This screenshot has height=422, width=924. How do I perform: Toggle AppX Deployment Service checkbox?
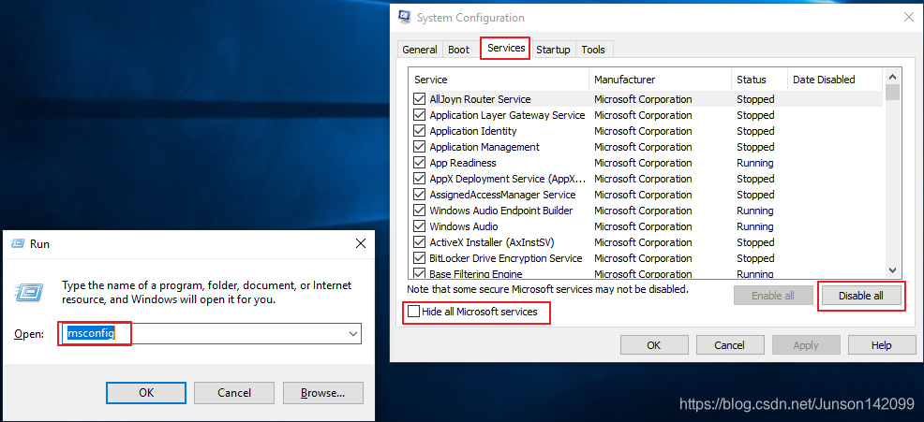click(x=420, y=179)
